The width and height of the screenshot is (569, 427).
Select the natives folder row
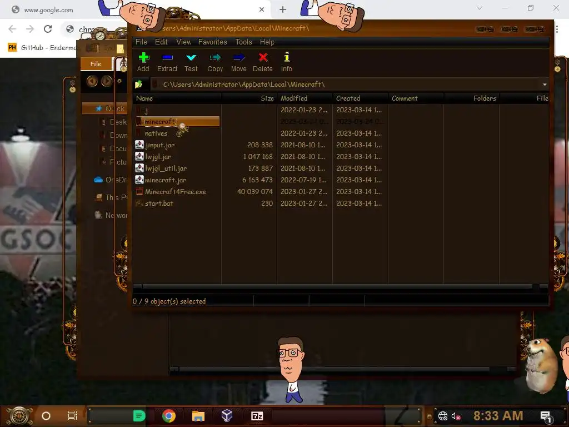pyautogui.click(x=177, y=133)
